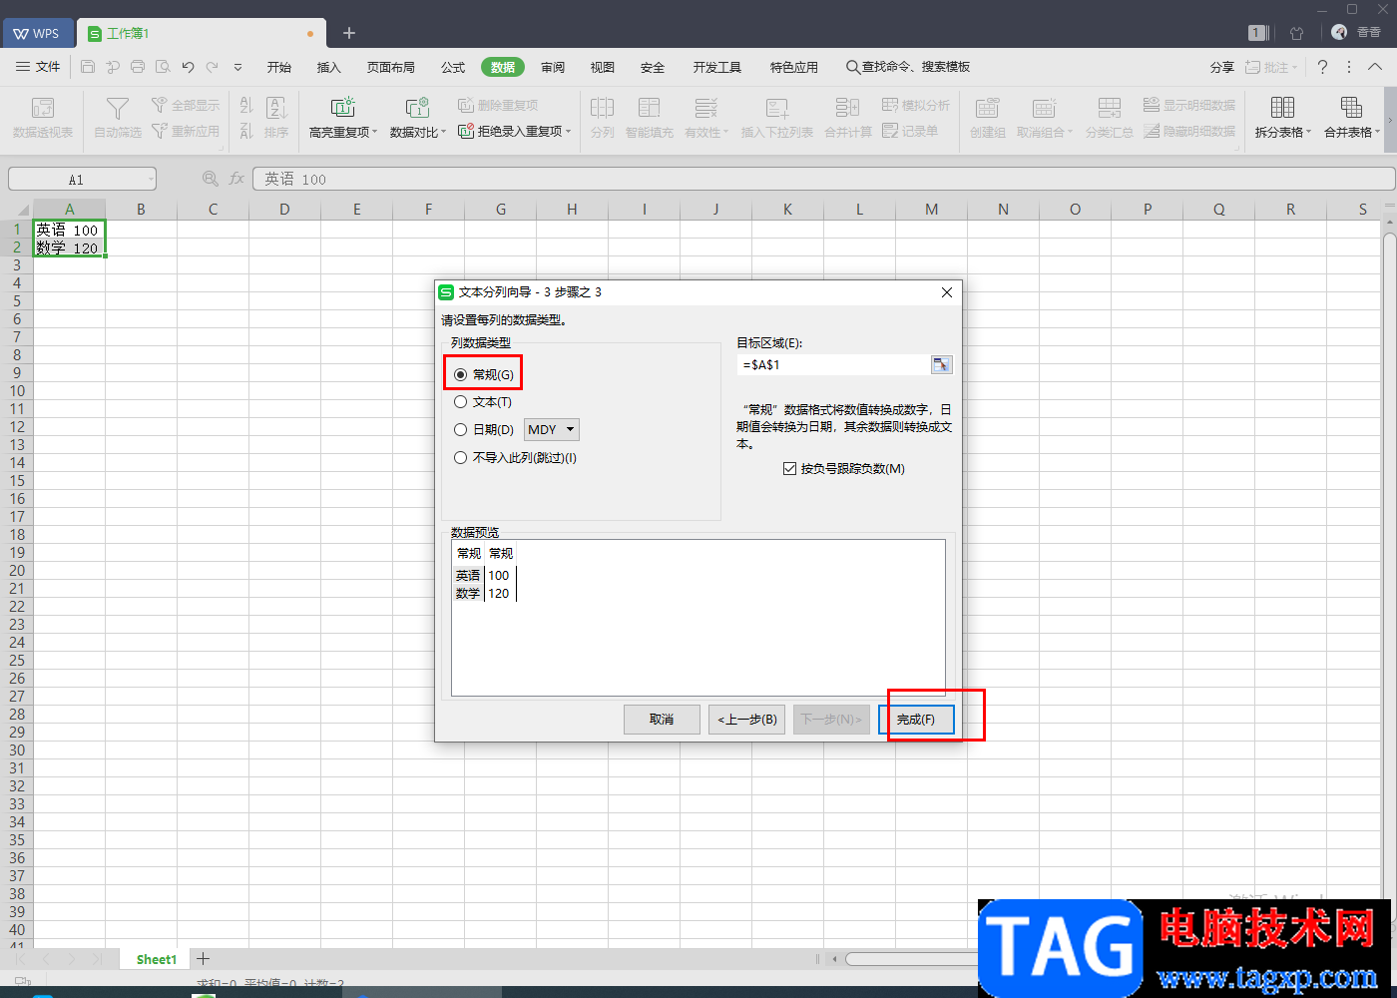Screen dimensions: 1397x998
Task: Click the ascending A-Z sort icon
Action: click(246, 105)
